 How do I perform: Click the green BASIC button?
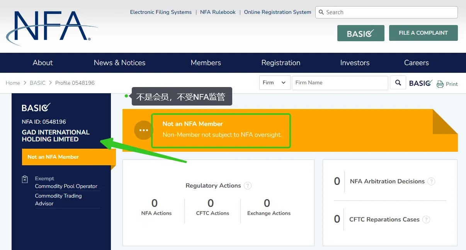coord(361,33)
